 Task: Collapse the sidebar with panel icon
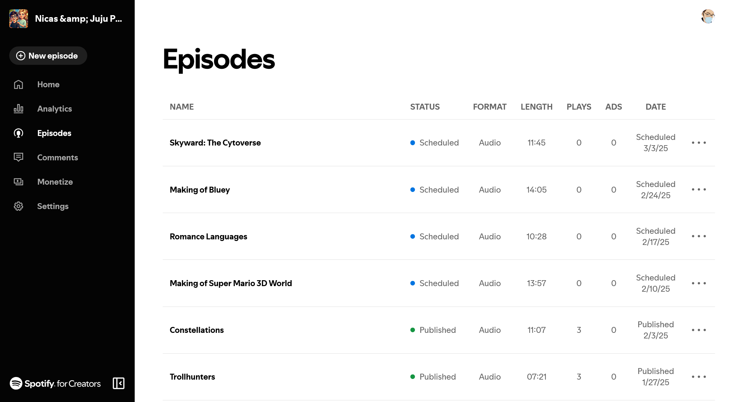(119, 383)
